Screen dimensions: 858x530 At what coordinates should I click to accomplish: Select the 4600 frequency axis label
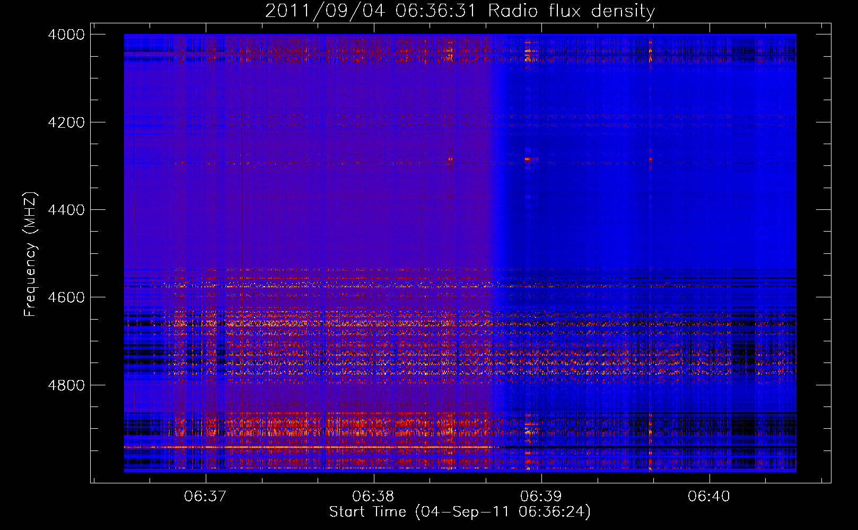[x=66, y=297]
